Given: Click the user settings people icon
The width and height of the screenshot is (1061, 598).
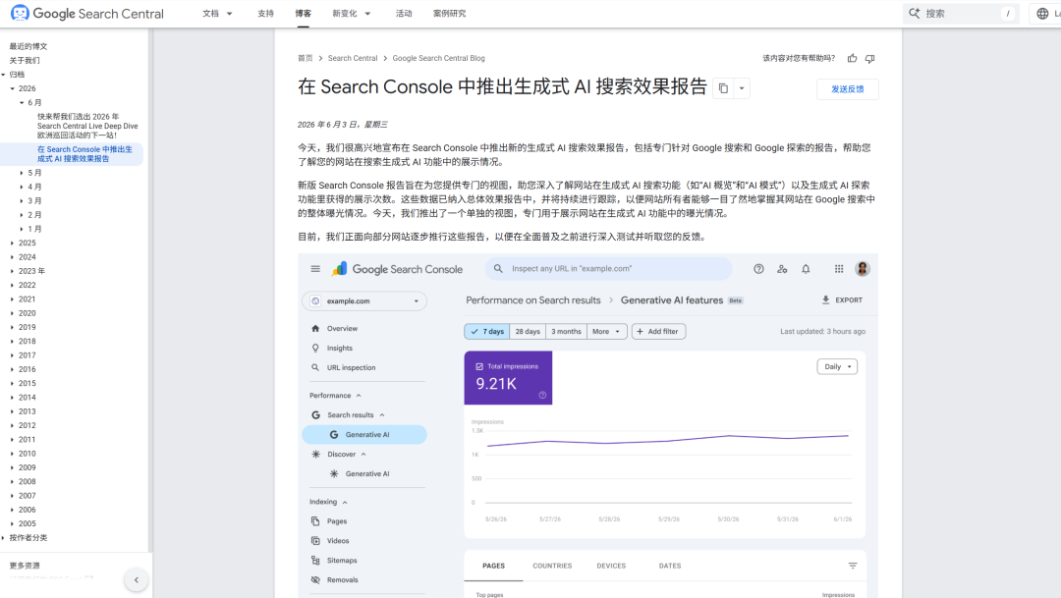Looking at the screenshot, I should point(782,268).
